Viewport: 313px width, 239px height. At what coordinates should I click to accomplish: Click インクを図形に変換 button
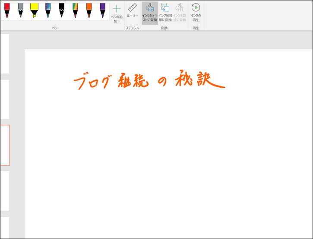165,13
